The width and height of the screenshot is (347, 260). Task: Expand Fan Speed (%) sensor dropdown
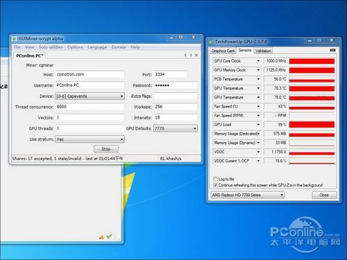[258, 106]
